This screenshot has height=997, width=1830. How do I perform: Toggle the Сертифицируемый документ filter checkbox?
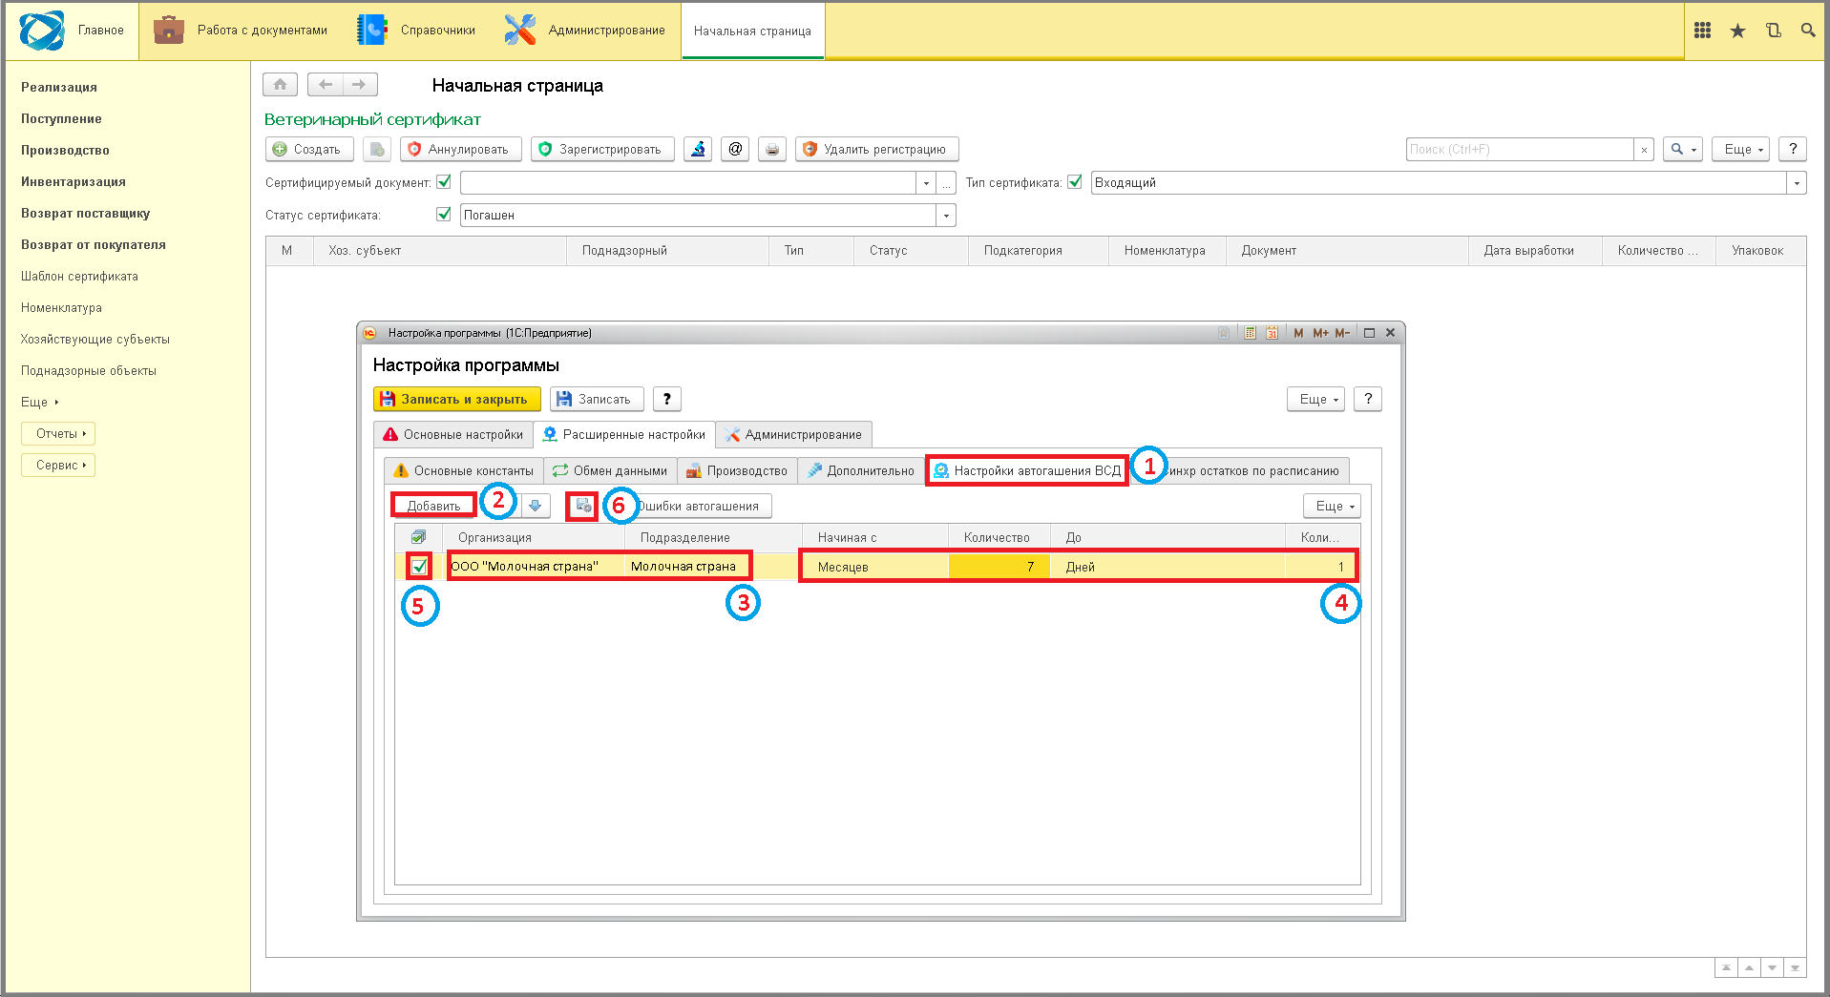pyautogui.click(x=444, y=181)
